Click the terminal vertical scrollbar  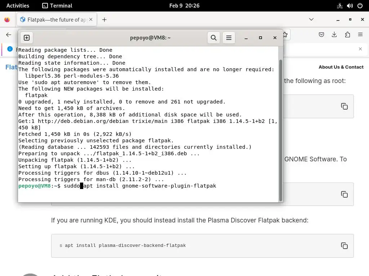[280, 130]
